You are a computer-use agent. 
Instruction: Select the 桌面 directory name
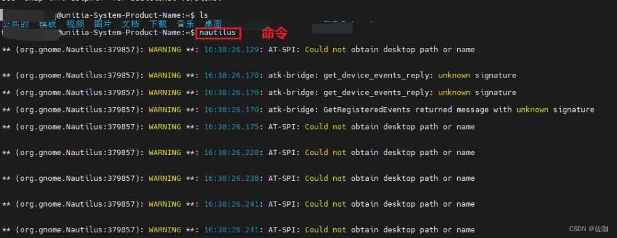click(x=213, y=25)
